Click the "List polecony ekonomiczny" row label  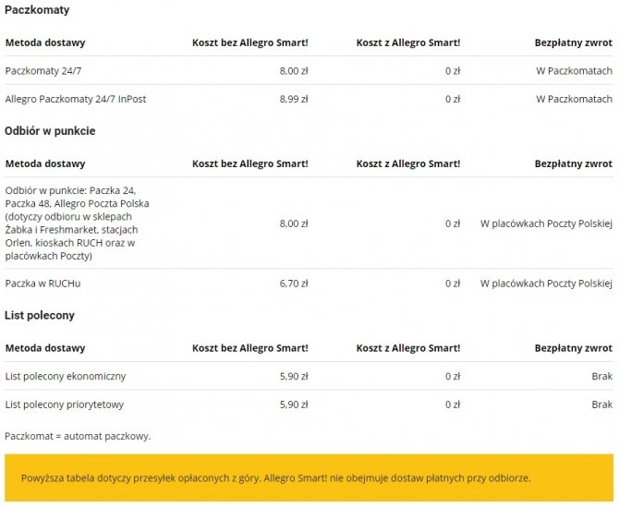point(66,377)
